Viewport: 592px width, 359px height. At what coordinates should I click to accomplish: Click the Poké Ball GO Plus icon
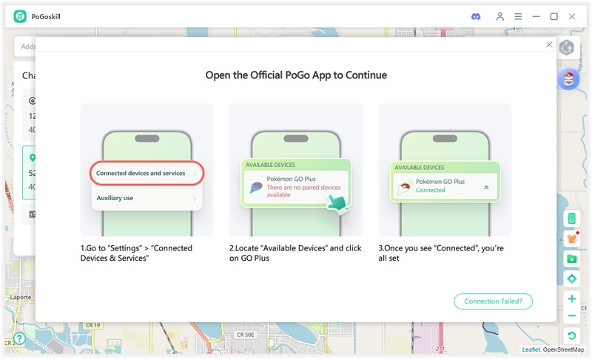[x=568, y=80]
